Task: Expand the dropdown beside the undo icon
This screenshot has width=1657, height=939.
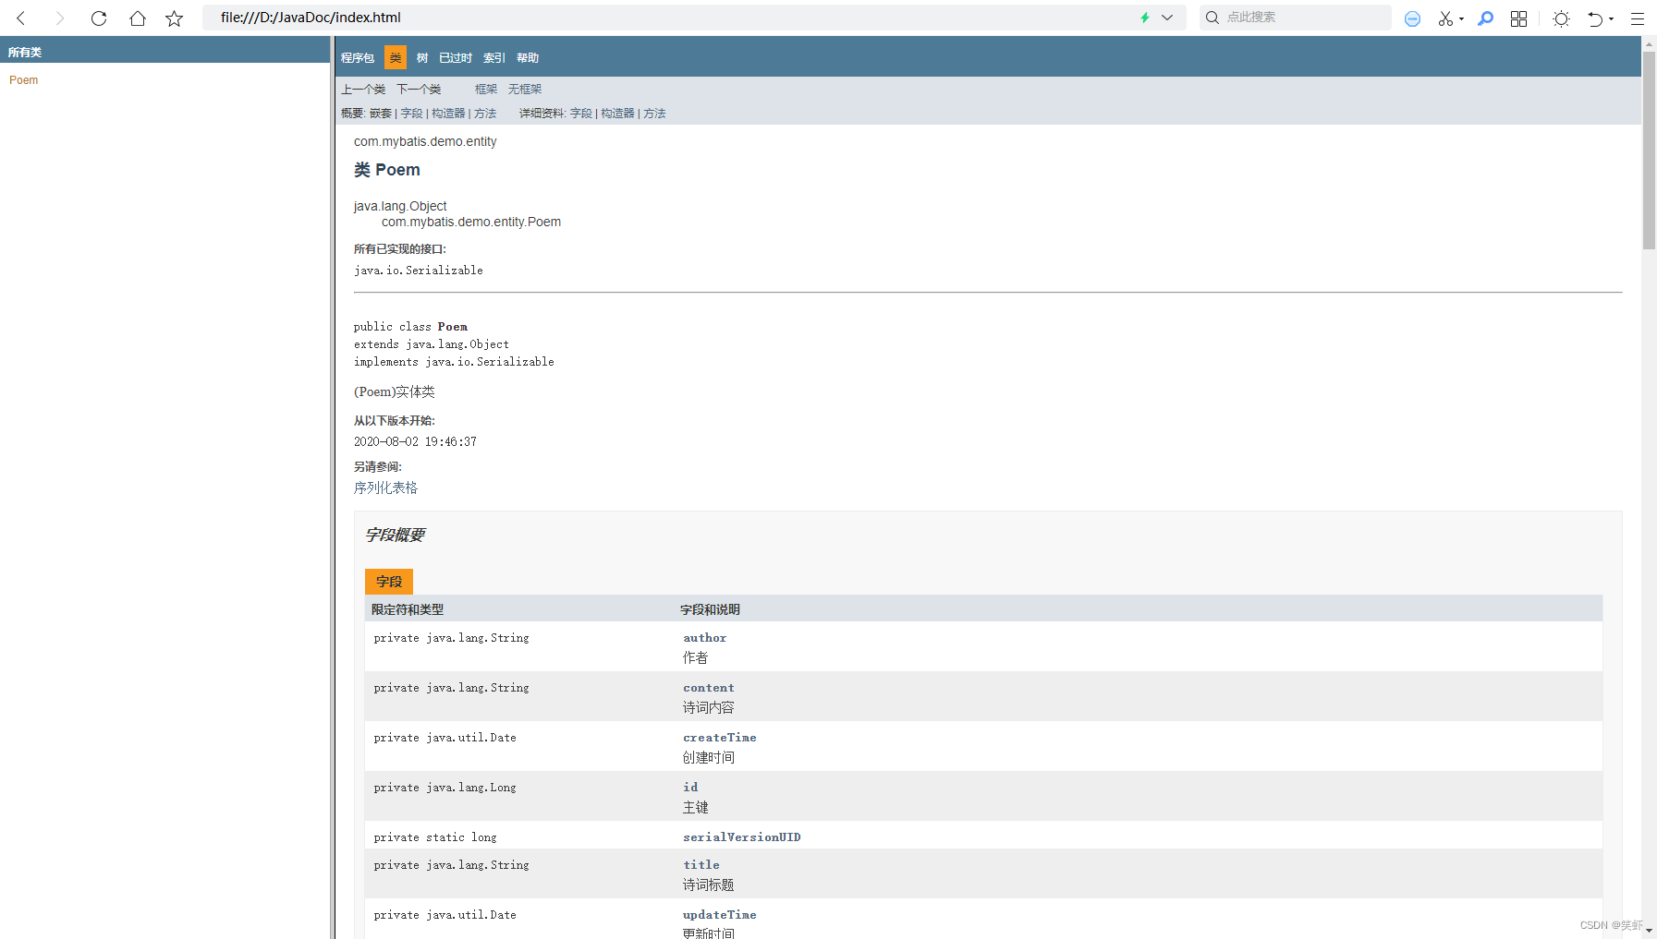Action: point(1611,19)
